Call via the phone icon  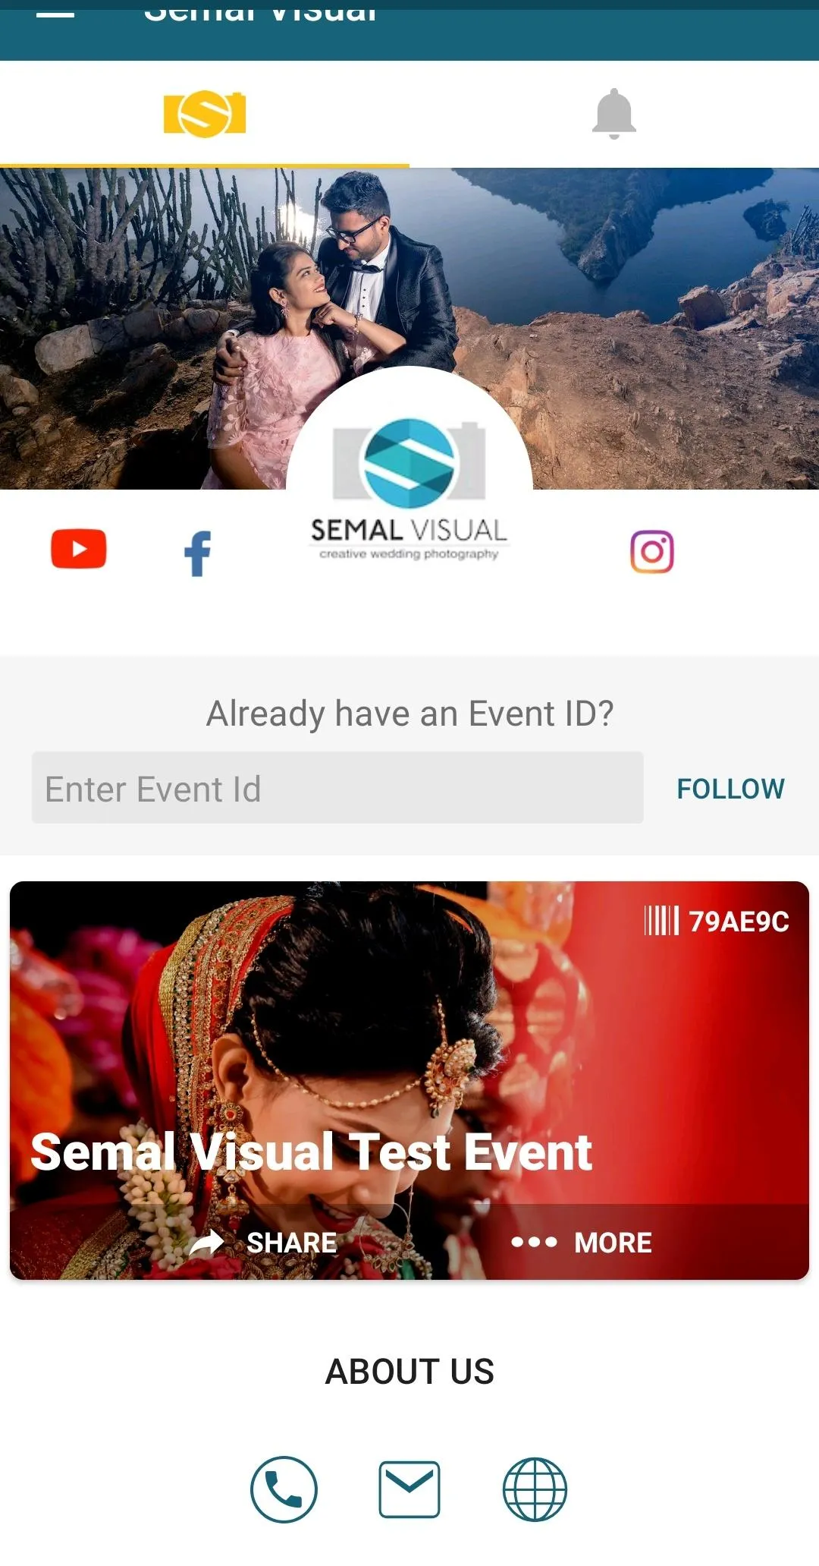click(x=284, y=1489)
